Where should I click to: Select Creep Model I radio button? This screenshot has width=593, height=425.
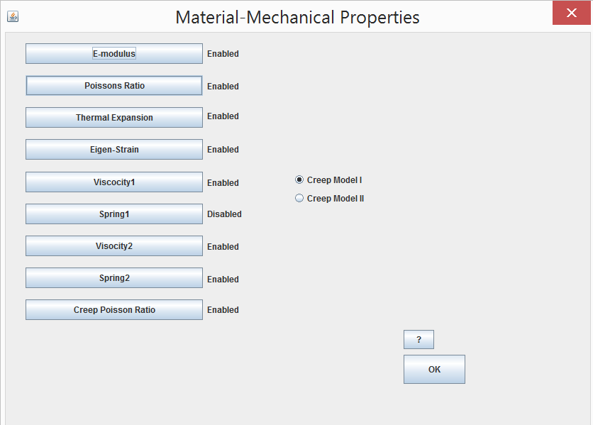328,180
